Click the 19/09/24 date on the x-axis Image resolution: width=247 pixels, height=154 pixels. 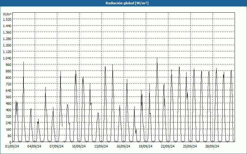click(x=145, y=146)
